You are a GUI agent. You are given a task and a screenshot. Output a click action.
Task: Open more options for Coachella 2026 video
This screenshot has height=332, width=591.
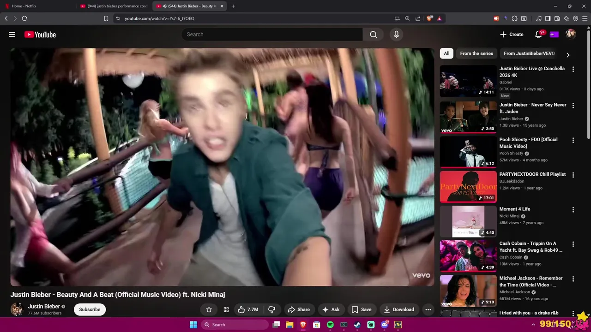click(573, 69)
